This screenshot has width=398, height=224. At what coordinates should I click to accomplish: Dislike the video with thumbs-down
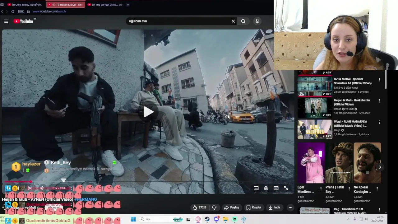point(214,208)
